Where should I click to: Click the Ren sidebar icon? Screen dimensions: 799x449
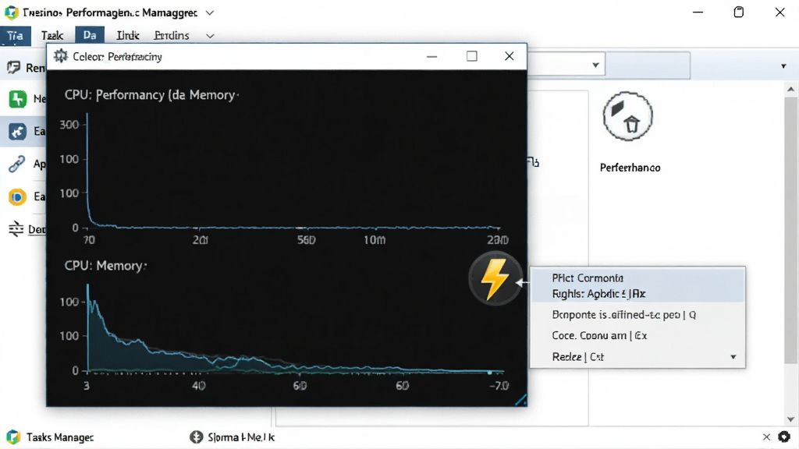pyautogui.click(x=14, y=67)
